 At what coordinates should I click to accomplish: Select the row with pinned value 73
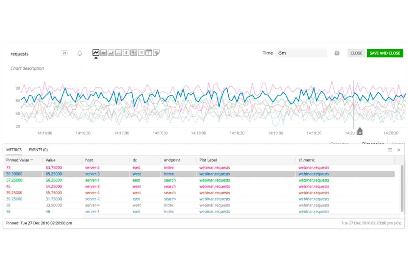coord(199,168)
